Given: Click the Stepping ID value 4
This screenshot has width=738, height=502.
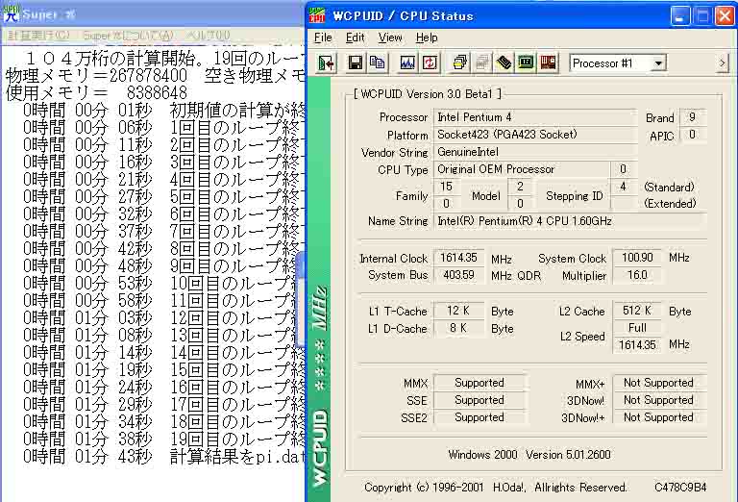Looking at the screenshot, I should [623, 187].
